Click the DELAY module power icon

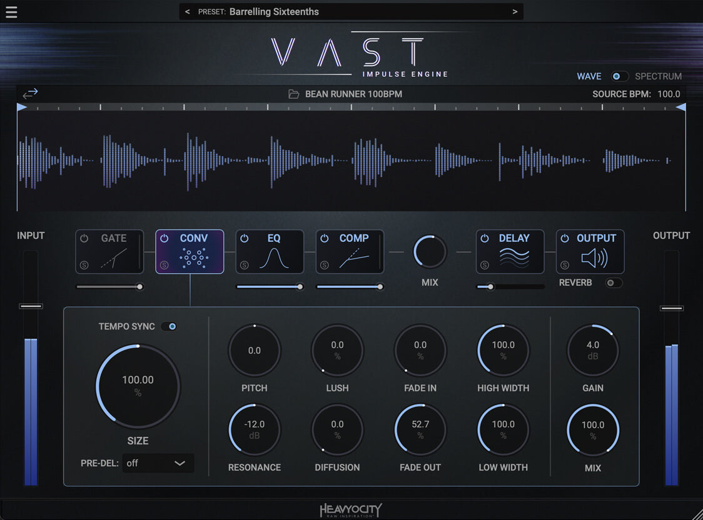[485, 239]
